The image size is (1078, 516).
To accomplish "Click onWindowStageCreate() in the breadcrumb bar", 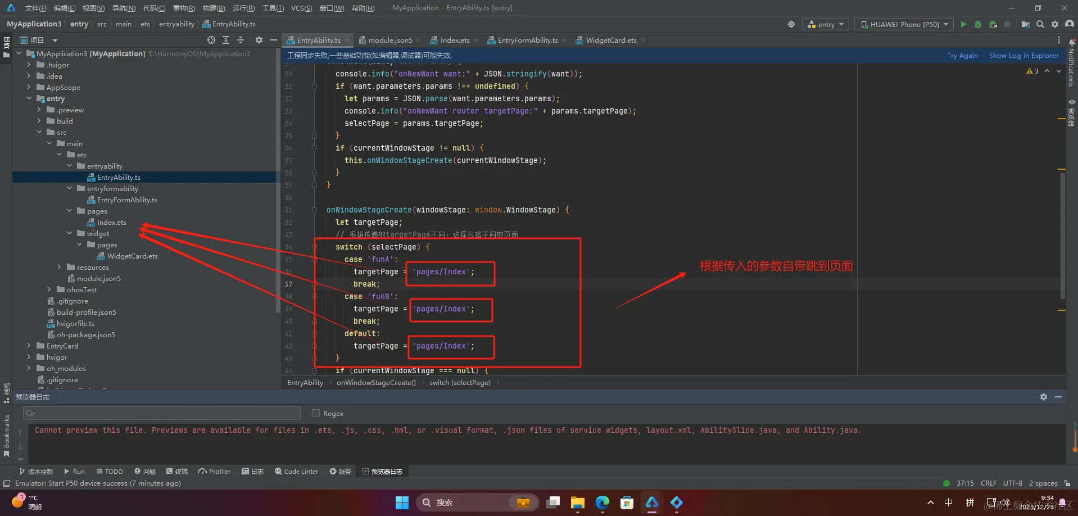I will (x=376, y=383).
